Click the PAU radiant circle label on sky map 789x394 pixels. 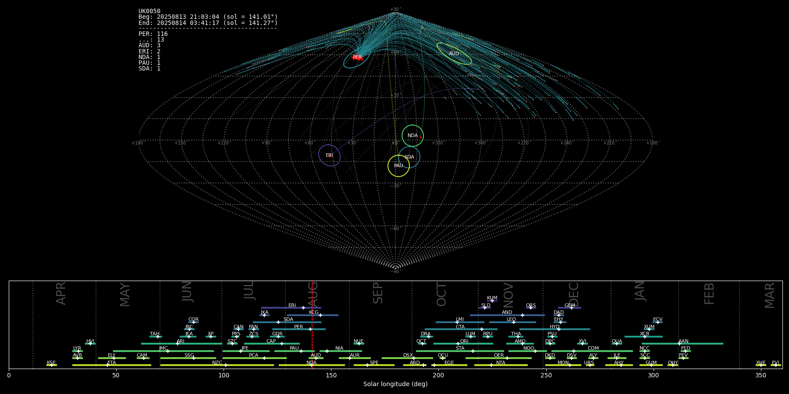(x=398, y=166)
